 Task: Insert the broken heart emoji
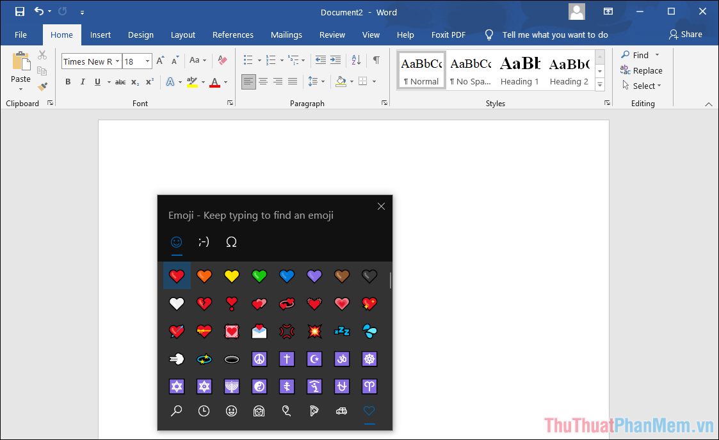pos(204,303)
